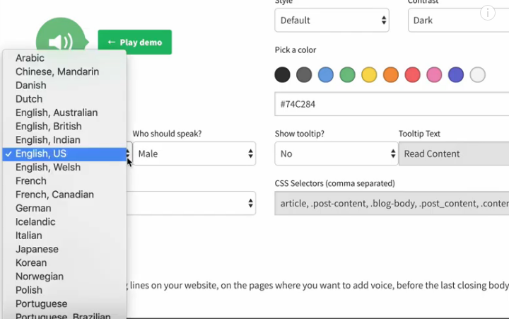
Task: Pick the pink color swatch
Action: (434, 75)
